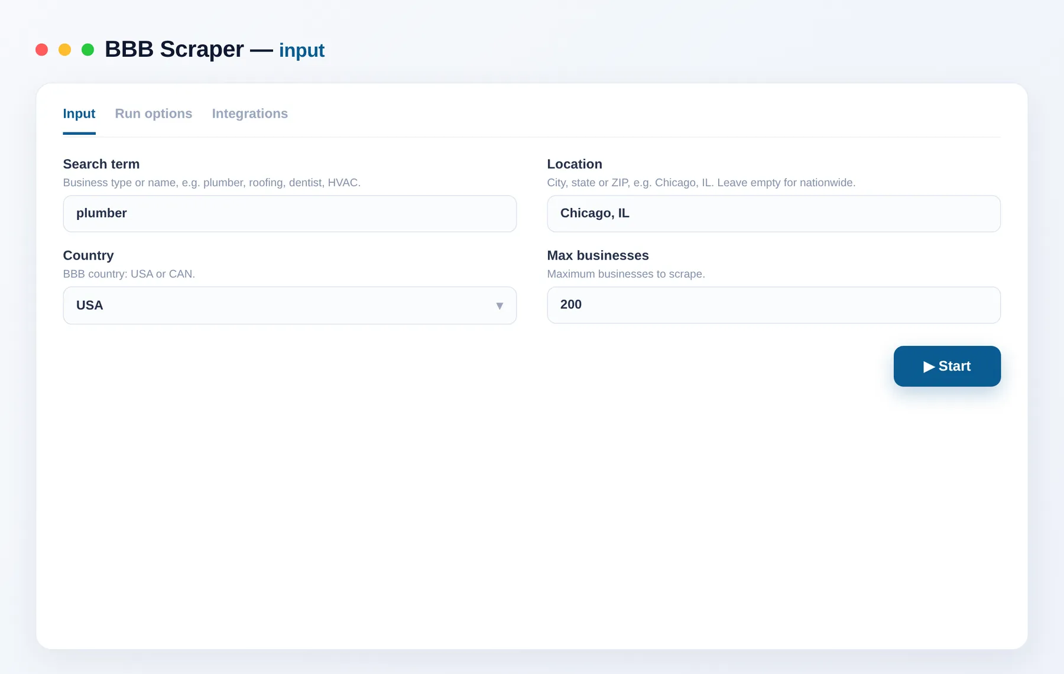Click the Search term field containing plumber
Image resolution: width=1064 pixels, height=674 pixels.
click(290, 213)
